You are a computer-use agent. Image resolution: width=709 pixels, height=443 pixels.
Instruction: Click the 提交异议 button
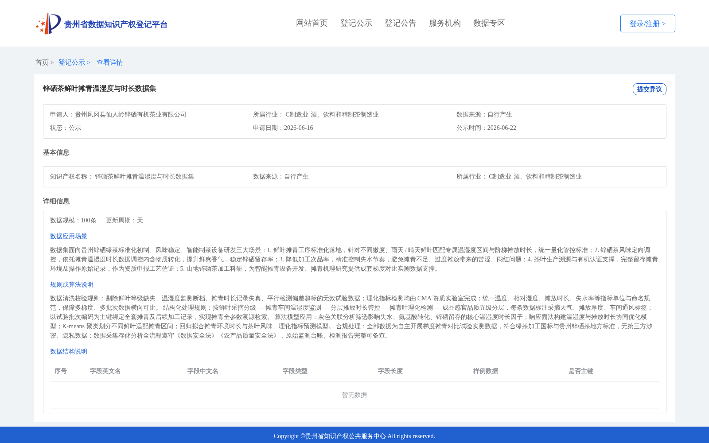point(650,89)
